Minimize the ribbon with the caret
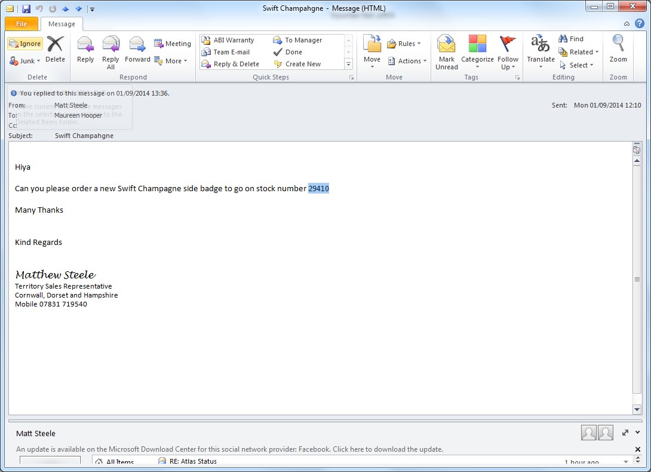The height and width of the screenshot is (472, 651). pos(627,24)
